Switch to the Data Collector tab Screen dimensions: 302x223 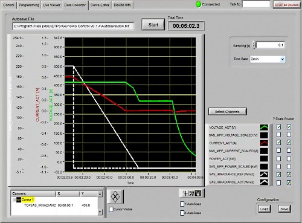pyautogui.click(x=75, y=5)
